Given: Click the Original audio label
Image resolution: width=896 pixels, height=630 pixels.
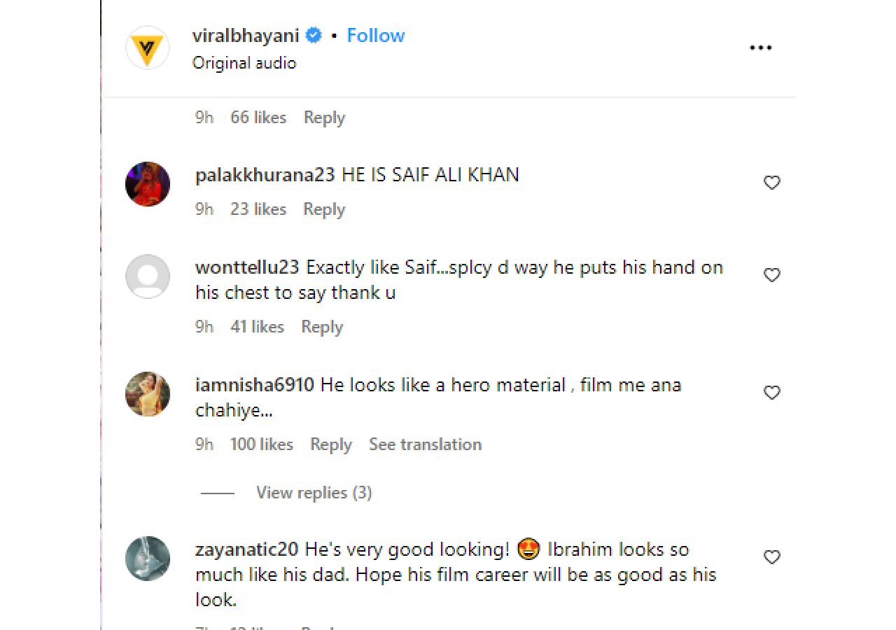Looking at the screenshot, I should 244,63.
